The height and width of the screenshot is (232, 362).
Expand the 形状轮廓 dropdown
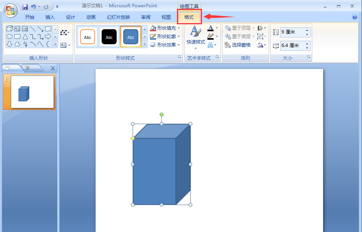pos(178,37)
